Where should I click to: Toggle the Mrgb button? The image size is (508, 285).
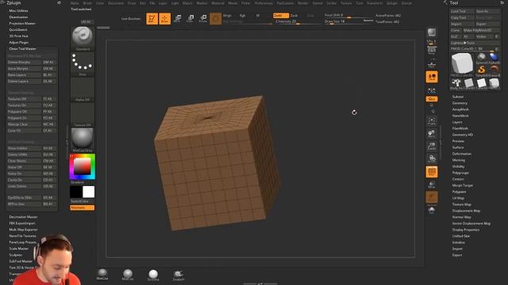point(227,16)
